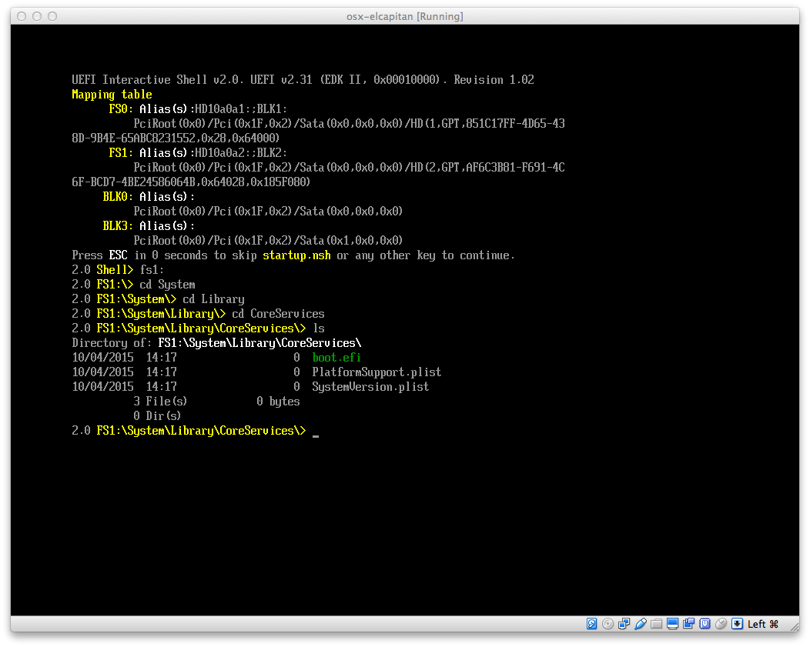Click the '0 Dir(s)' summary text
810x647 pixels.
[x=157, y=416]
